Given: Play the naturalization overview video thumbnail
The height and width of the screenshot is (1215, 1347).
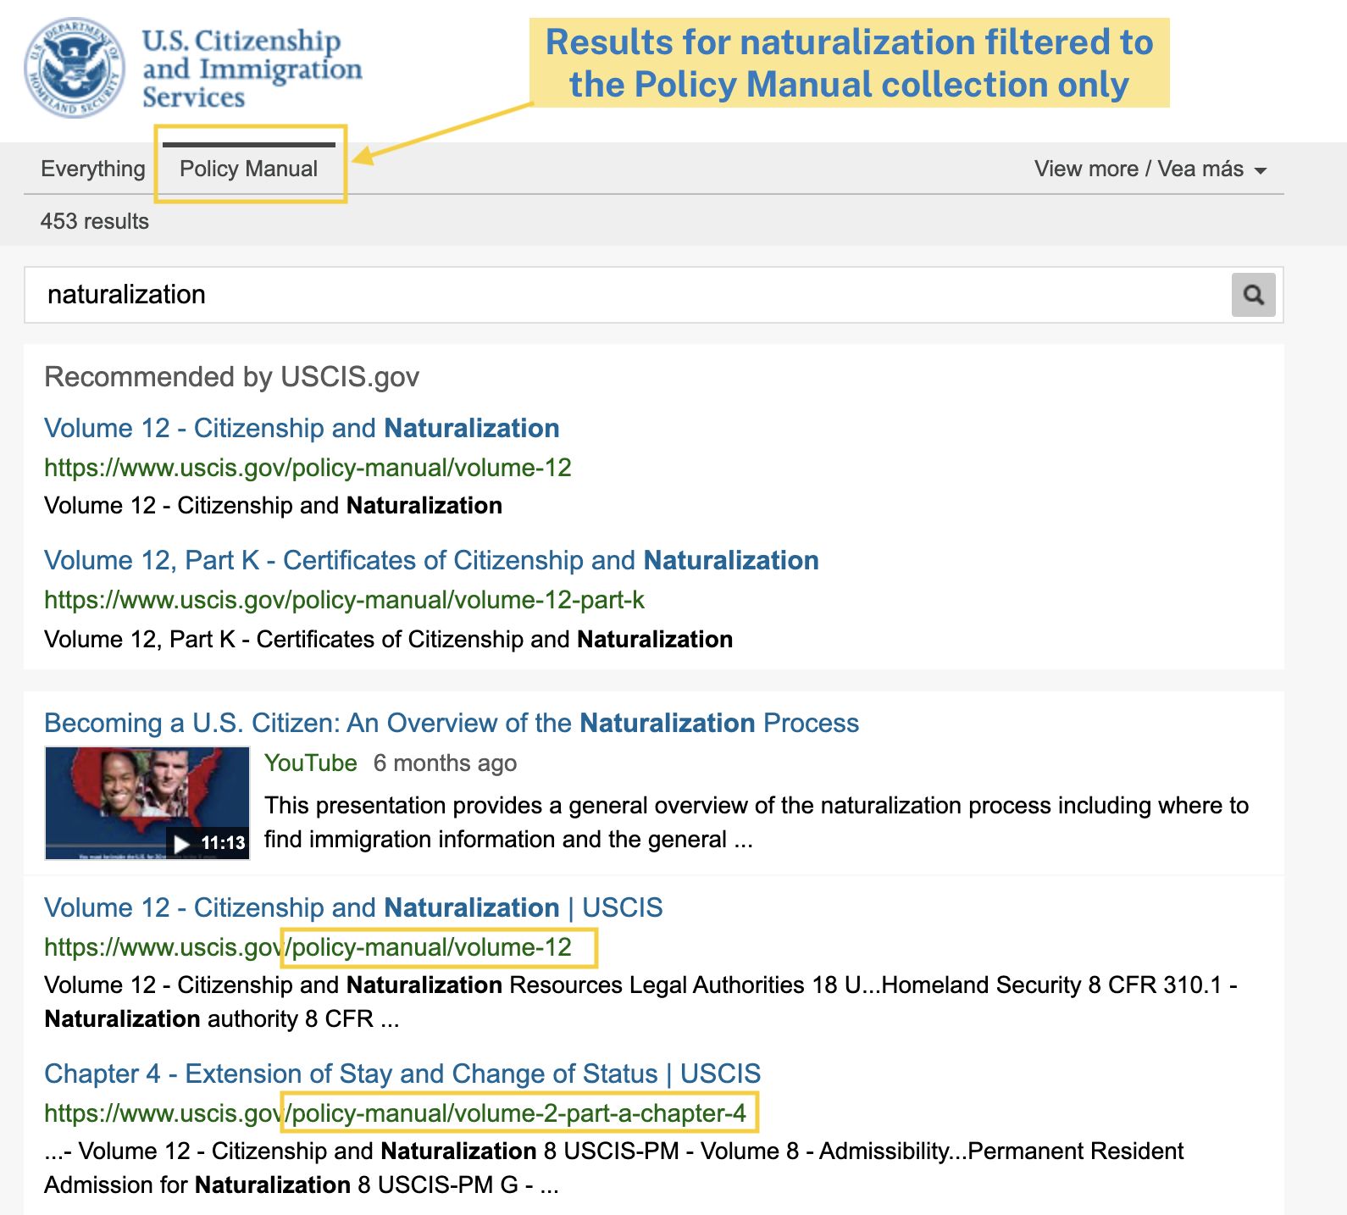Looking at the screenshot, I should click(x=147, y=802).
